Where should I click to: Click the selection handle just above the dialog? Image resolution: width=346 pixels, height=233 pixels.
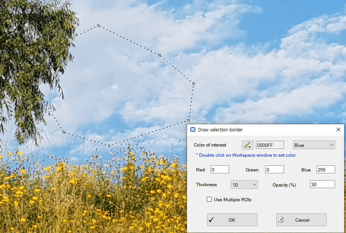189,120
